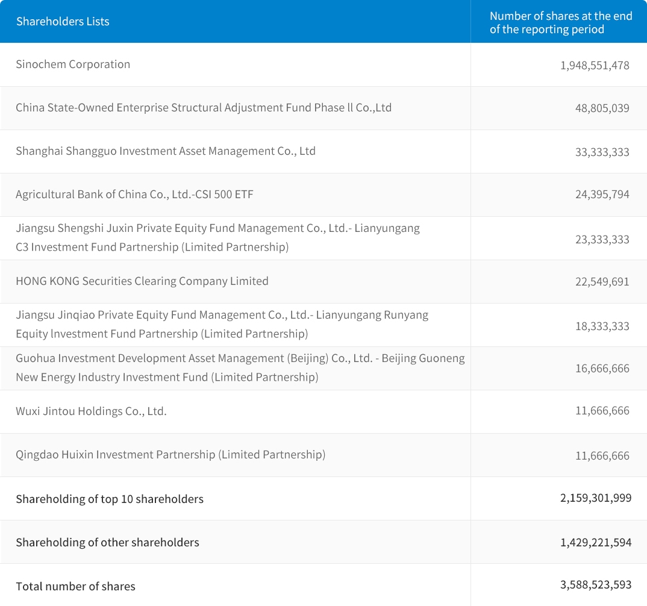Click the 1,948,551,478 share count

pyautogui.click(x=594, y=65)
